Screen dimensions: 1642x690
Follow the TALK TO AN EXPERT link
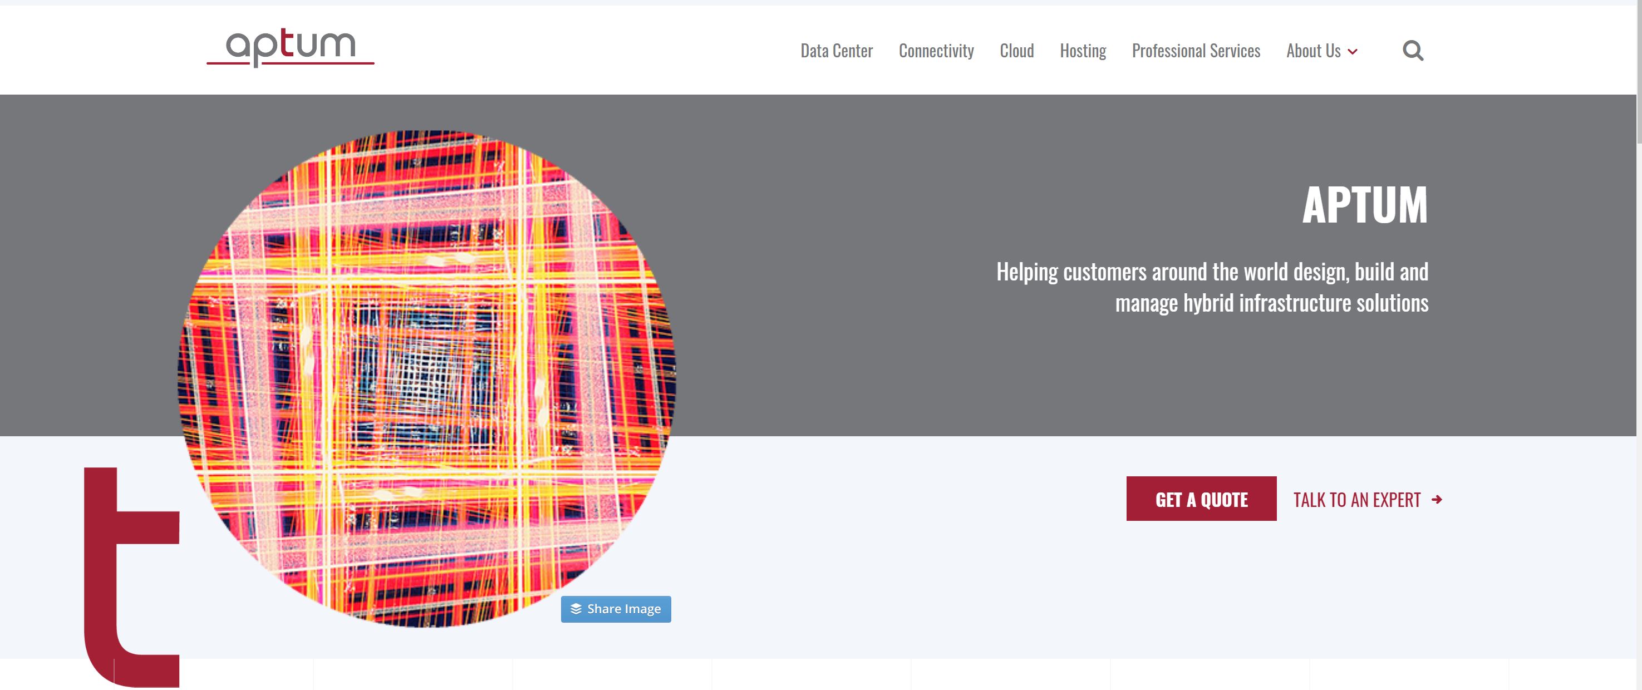1356,500
